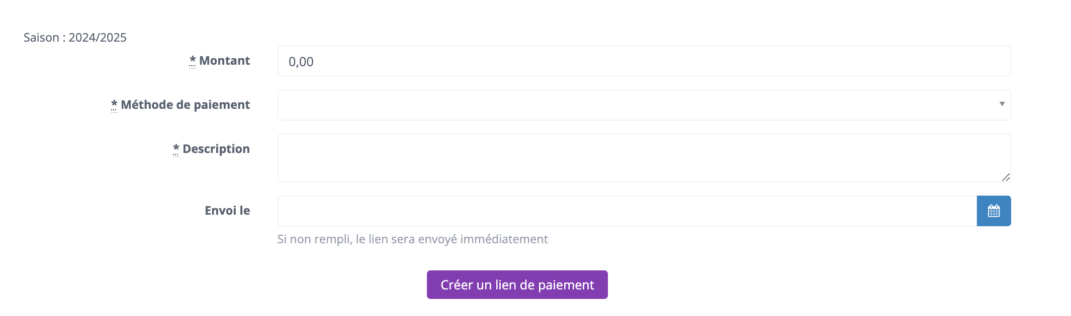Click the 2024/2025 season value

coord(98,38)
